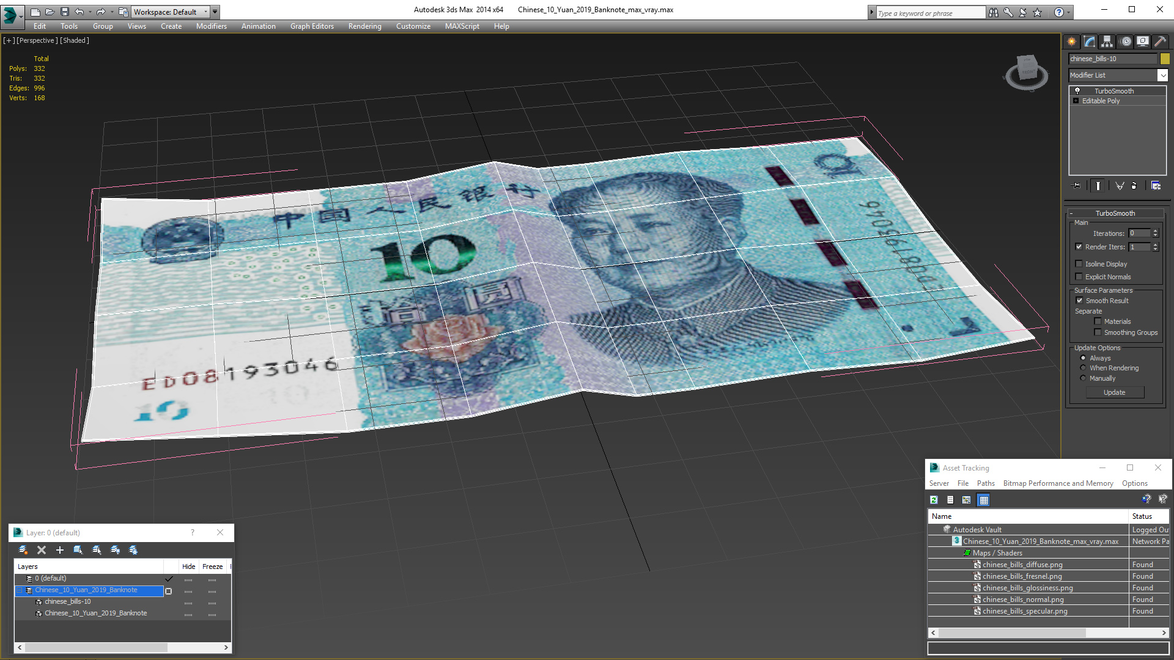Select the When Rendering radio button
1174x660 pixels.
[x=1083, y=368]
